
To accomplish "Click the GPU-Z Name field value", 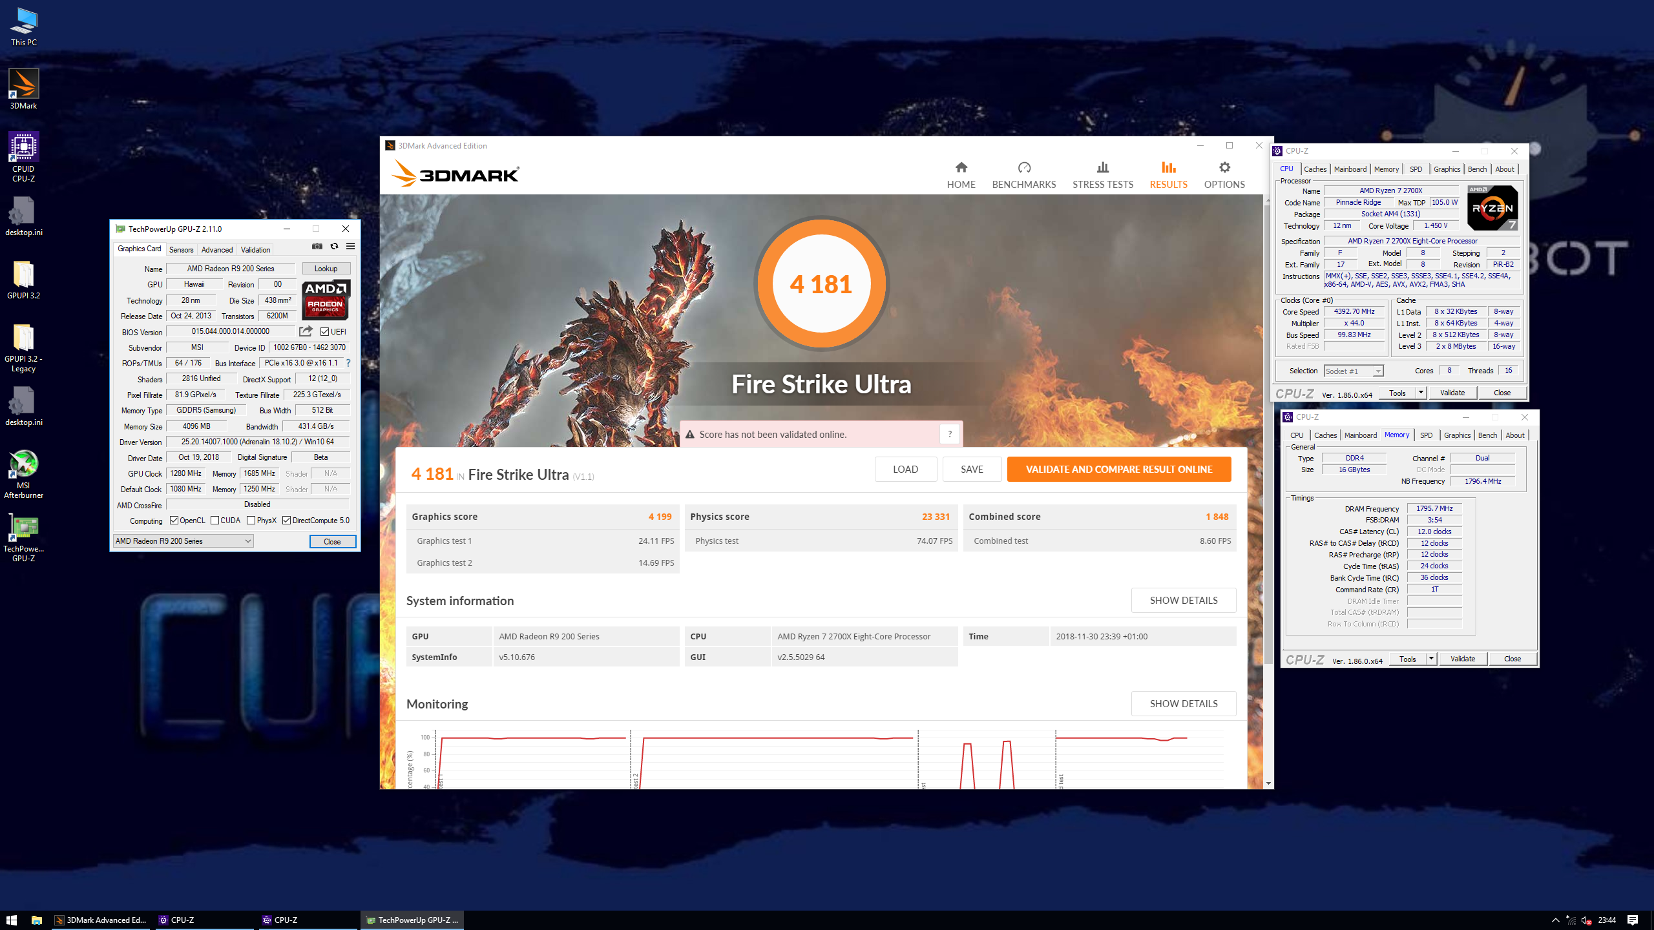I will point(231,269).
